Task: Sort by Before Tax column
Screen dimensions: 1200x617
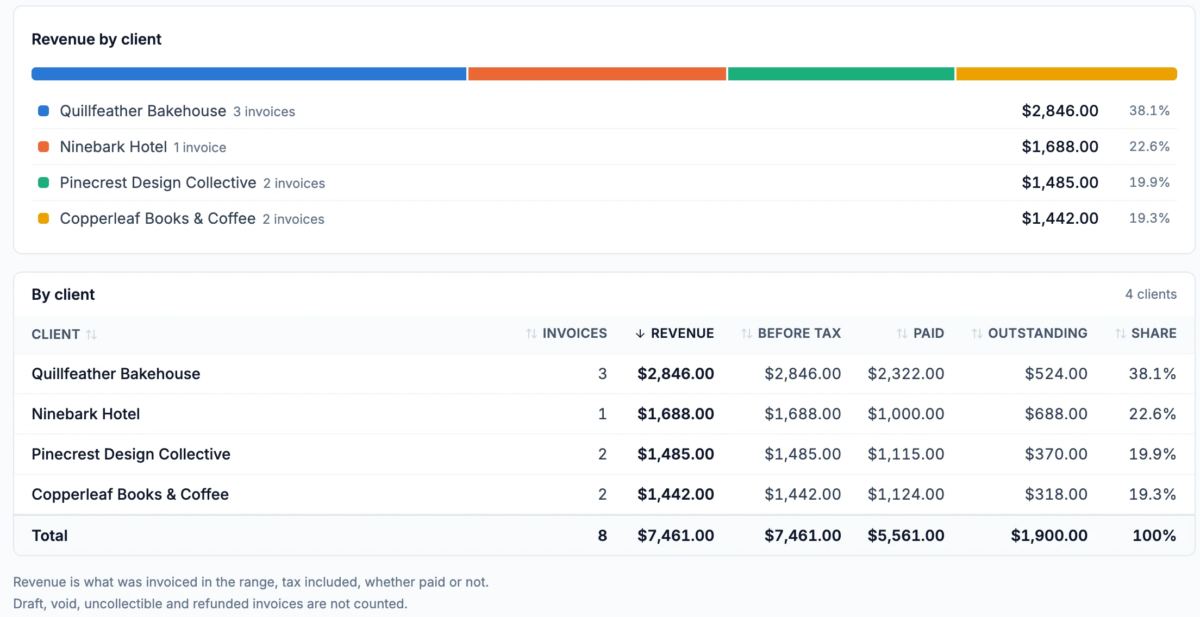Action: pos(791,333)
